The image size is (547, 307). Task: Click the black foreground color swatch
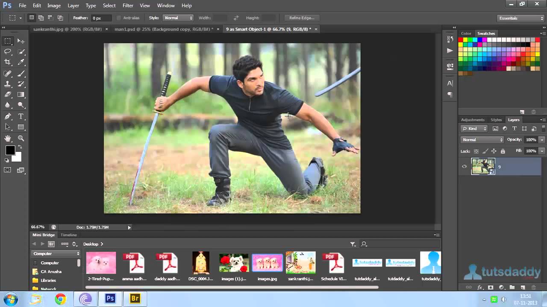click(x=10, y=150)
